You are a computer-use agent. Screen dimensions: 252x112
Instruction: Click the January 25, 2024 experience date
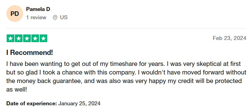(x=80, y=103)
